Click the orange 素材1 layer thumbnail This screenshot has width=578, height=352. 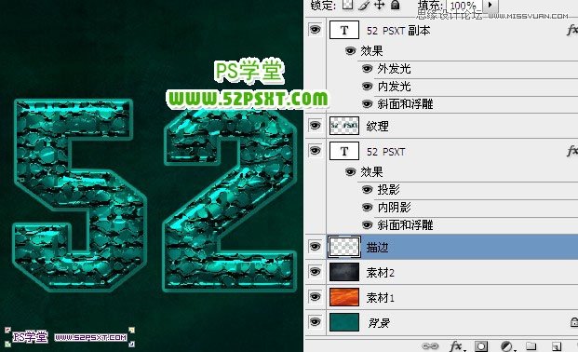344,297
